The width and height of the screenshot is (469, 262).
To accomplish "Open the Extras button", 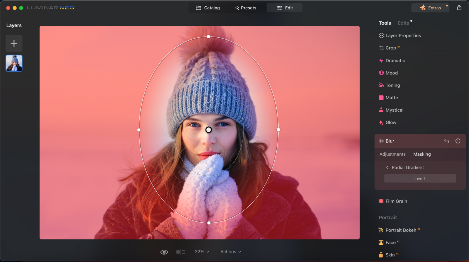I will [430, 8].
